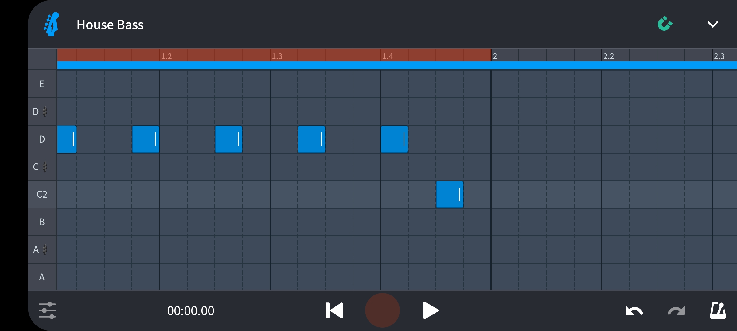Image resolution: width=737 pixels, height=331 pixels.
Task: Tap the C2 piano key label
Action: pyautogui.click(x=42, y=194)
